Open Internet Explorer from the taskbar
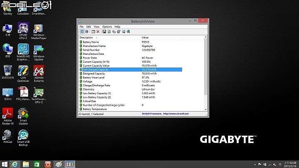Image resolution: width=299 pixels, height=168 pixels. pos(15,164)
